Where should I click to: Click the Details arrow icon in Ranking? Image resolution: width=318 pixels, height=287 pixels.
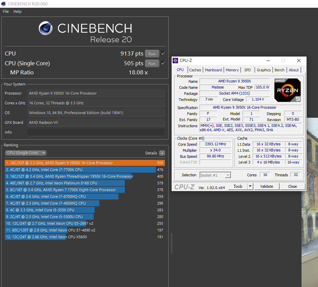162,153
